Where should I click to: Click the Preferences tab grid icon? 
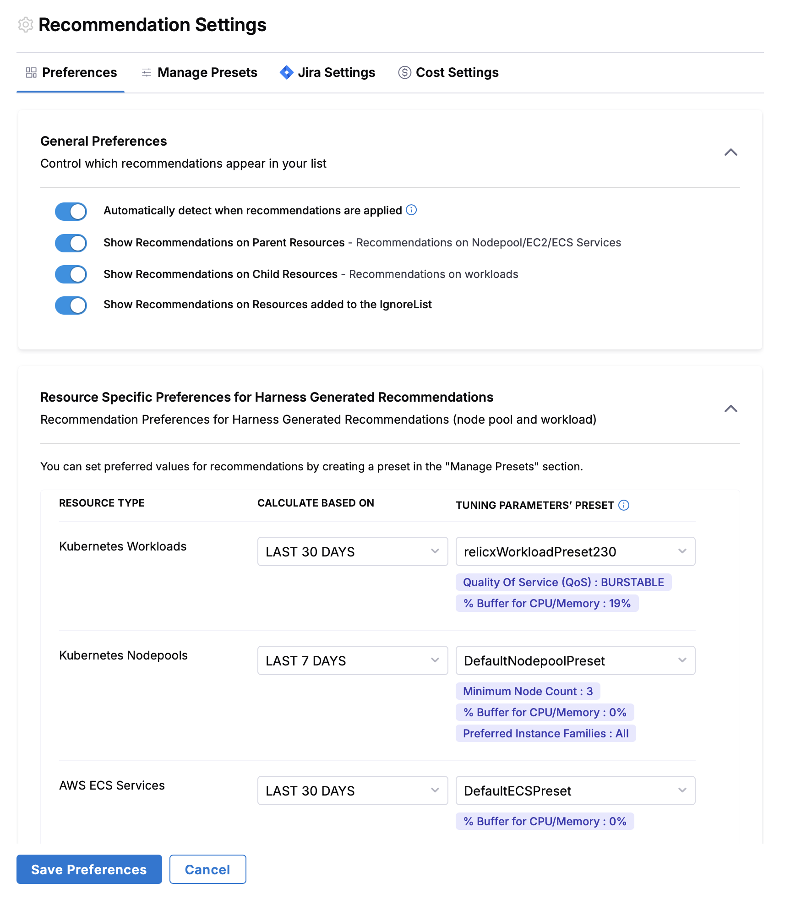(x=31, y=72)
